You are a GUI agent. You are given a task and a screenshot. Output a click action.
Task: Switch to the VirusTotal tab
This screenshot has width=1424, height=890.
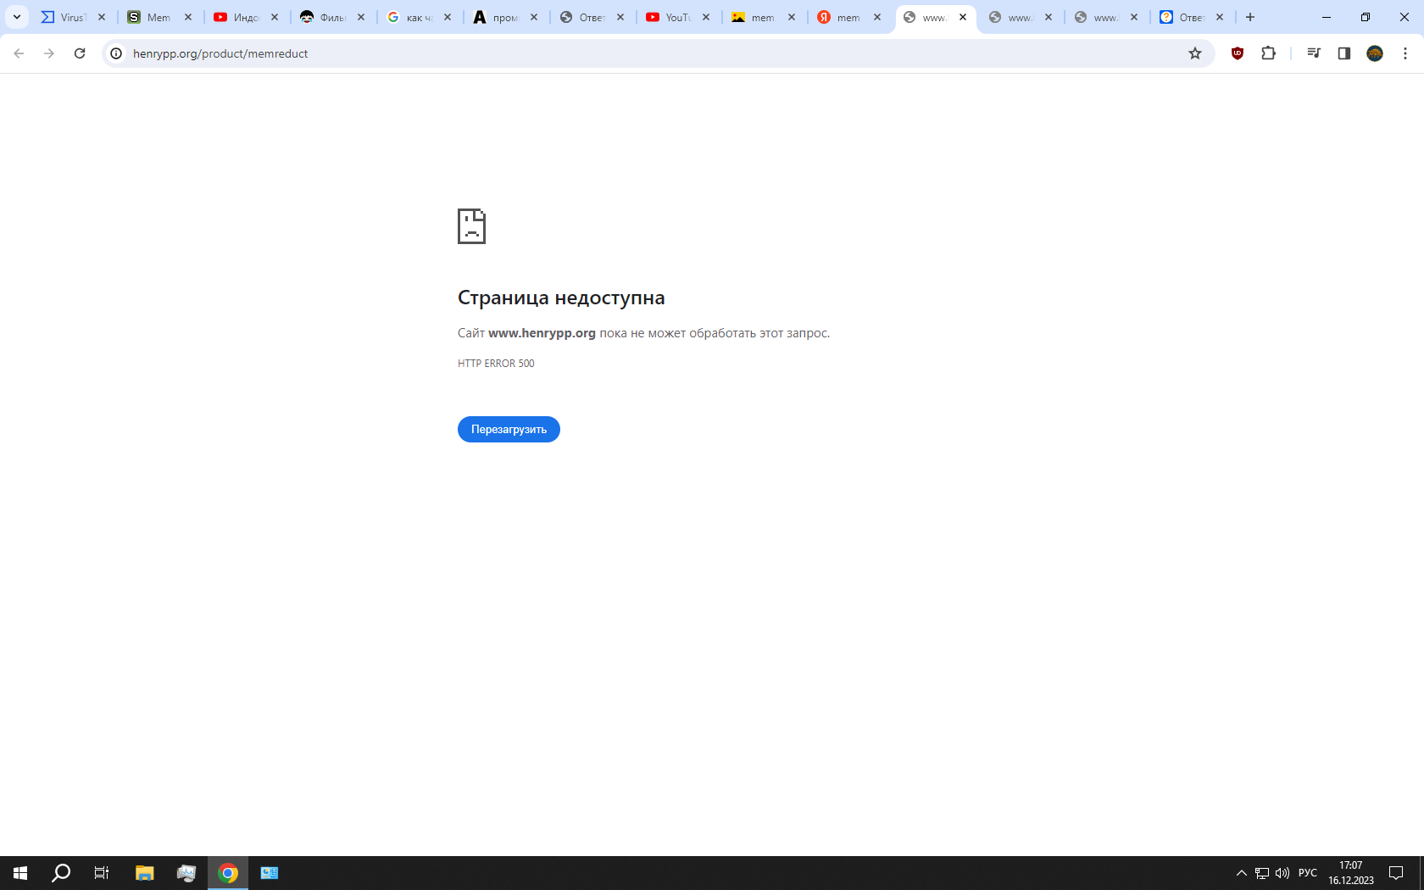point(66,17)
